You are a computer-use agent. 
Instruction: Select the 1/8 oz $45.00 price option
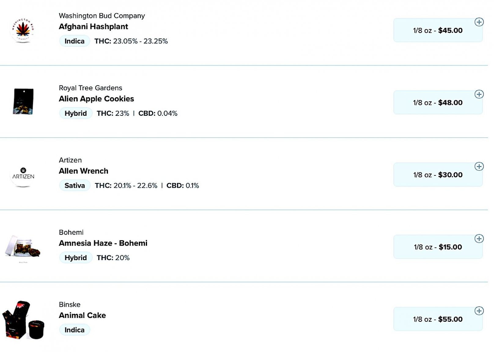[437, 31]
